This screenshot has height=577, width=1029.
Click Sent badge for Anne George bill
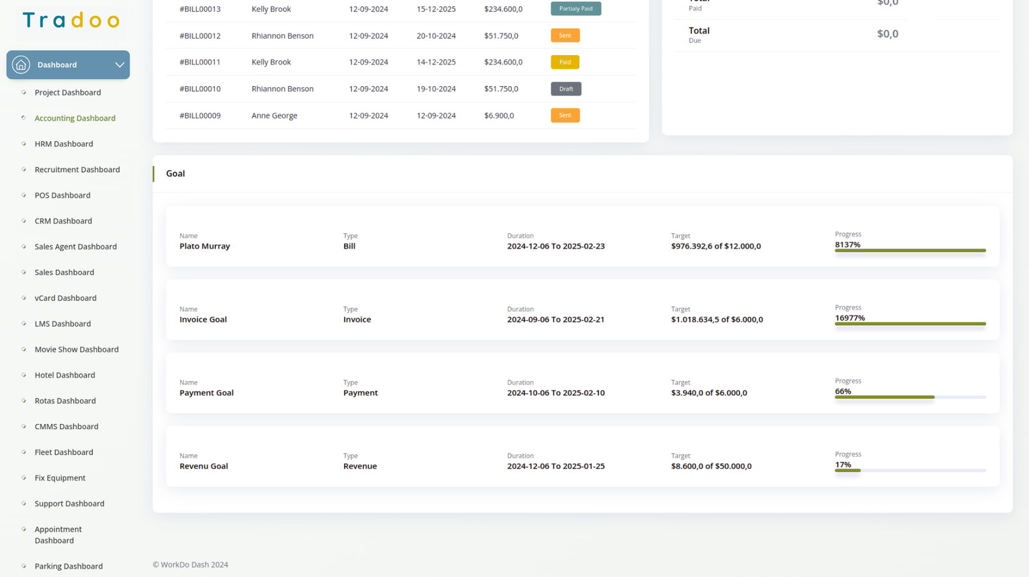click(x=565, y=116)
